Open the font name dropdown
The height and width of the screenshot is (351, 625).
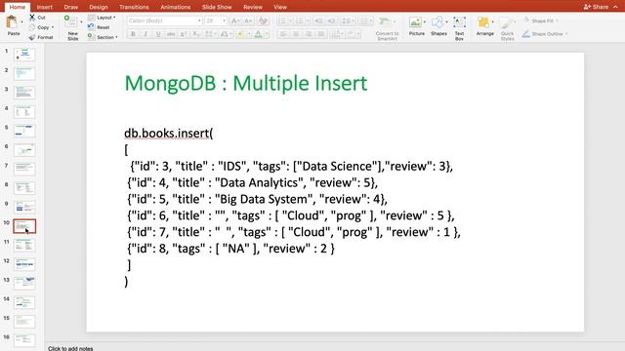199,20
